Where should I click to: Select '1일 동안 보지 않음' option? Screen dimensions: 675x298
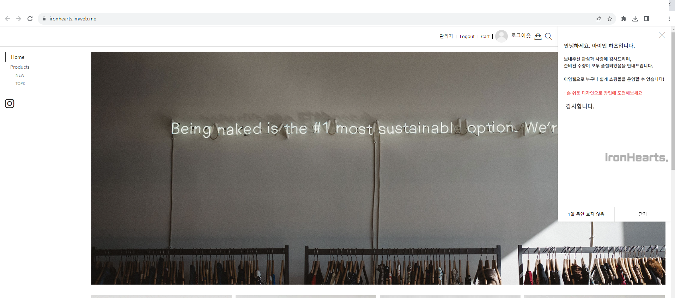(586, 214)
